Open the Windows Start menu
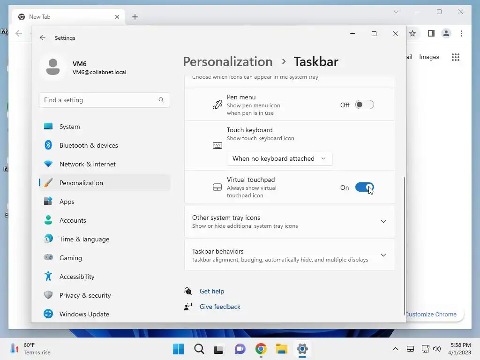Viewport: 480px width, 360px height. pos(179,349)
